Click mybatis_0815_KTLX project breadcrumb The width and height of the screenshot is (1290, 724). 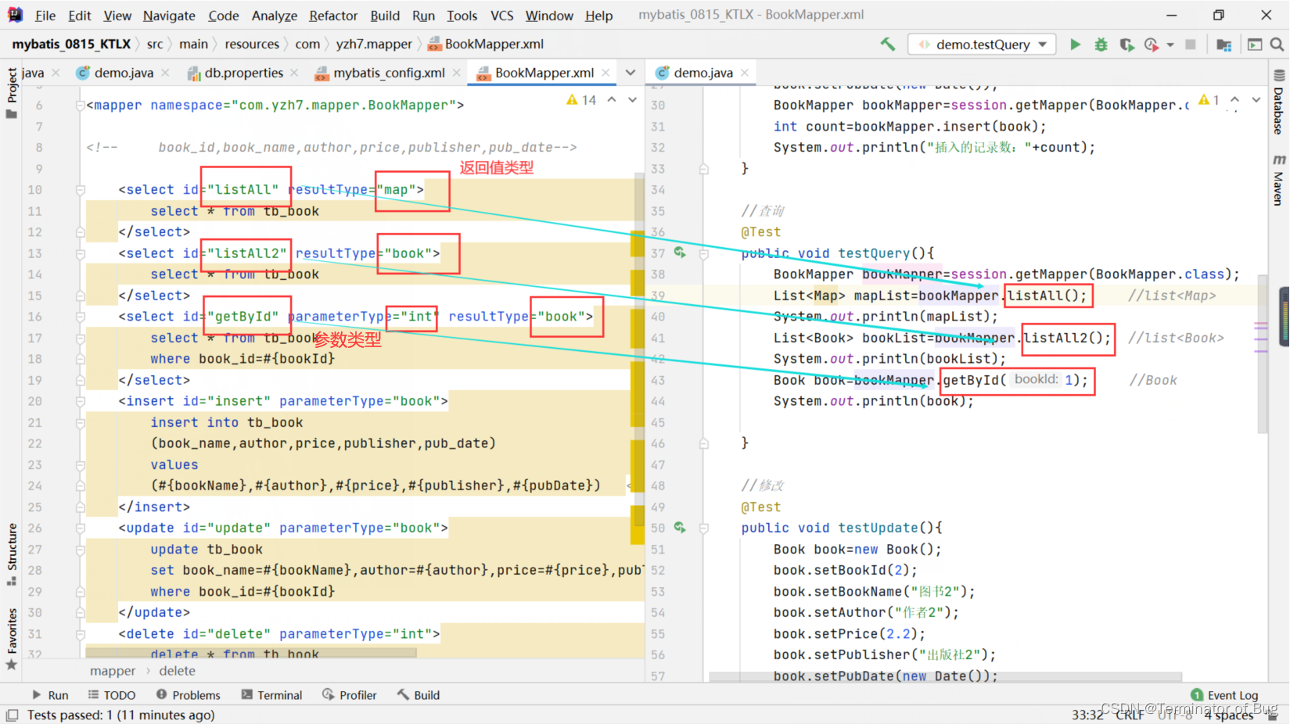point(71,45)
